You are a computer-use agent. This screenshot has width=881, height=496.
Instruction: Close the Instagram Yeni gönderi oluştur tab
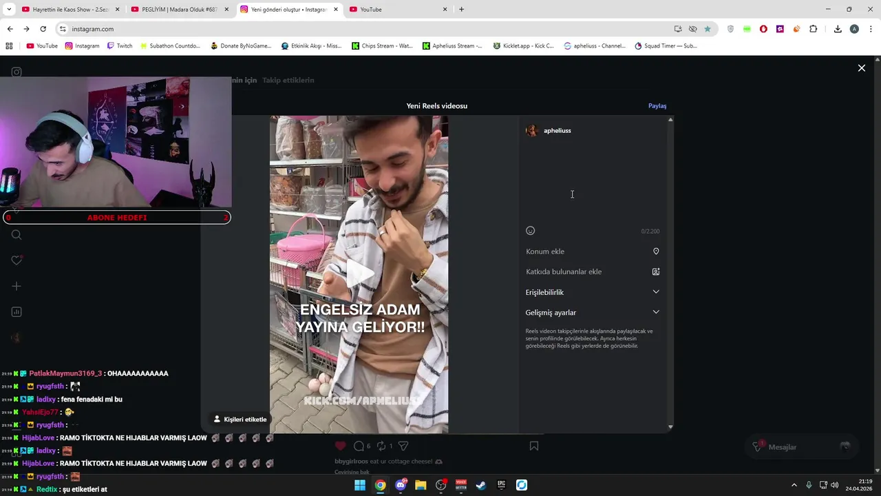click(336, 10)
